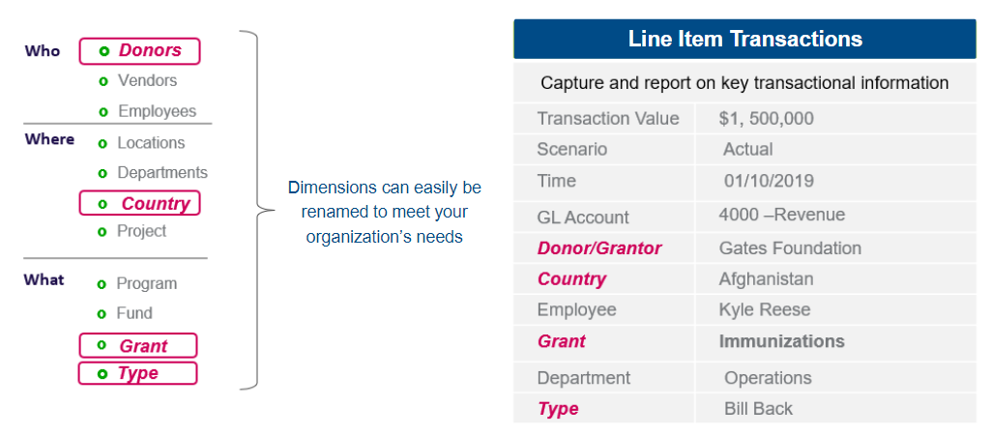
Task: Click the Scenario value Actual
Action: 748,150
